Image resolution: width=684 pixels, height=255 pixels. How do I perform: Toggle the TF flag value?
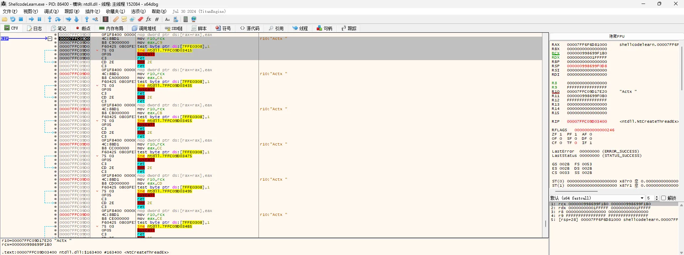point(576,143)
